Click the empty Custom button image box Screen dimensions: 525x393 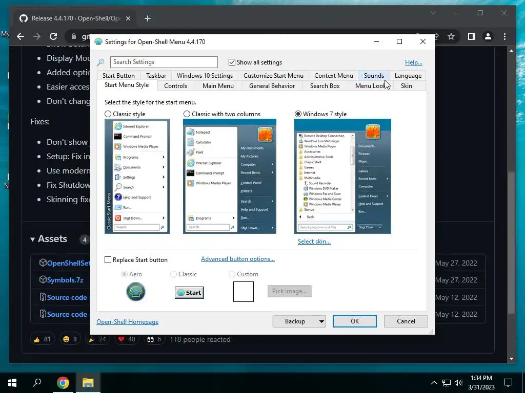[244, 291]
